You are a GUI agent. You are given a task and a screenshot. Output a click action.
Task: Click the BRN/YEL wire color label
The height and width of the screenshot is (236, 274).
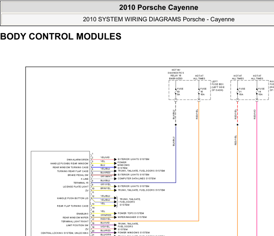click(106, 188)
